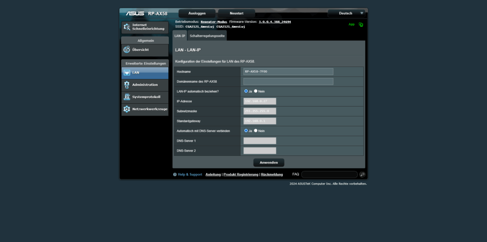Apply settings with the Anwenden button
This screenshot has height=242, width=487.
tap(269, 163)
